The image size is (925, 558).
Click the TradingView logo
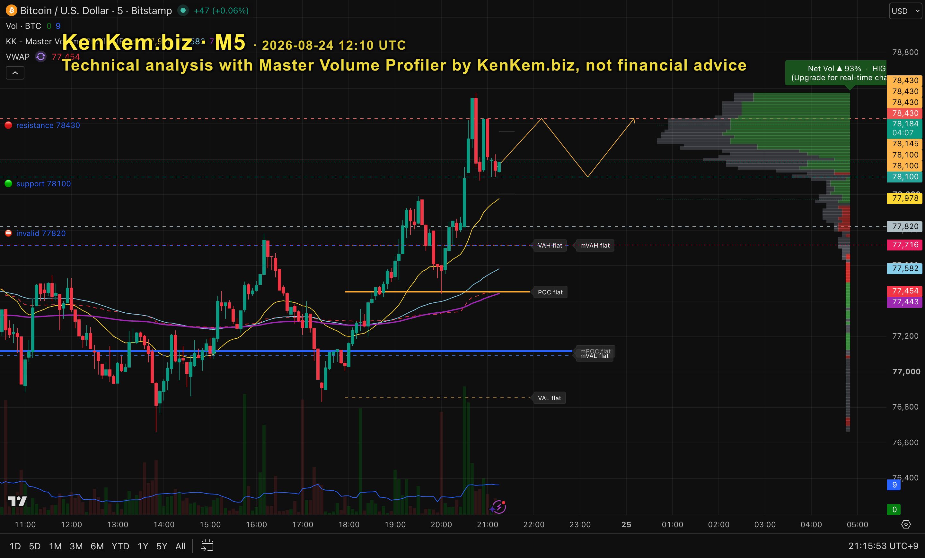pyautogui.click(x=17, y=501)
